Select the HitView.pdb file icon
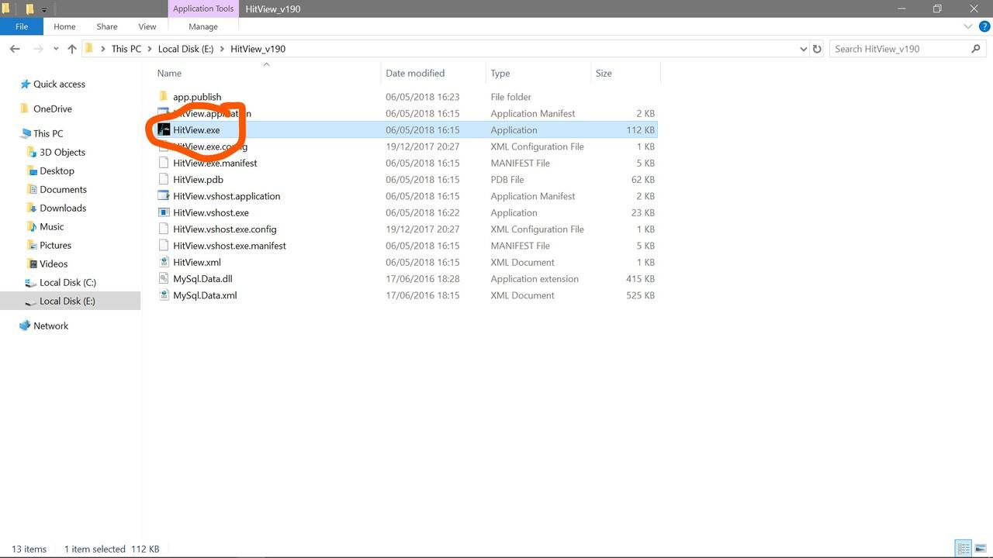The image size is (993, 558). pos(163,180)
